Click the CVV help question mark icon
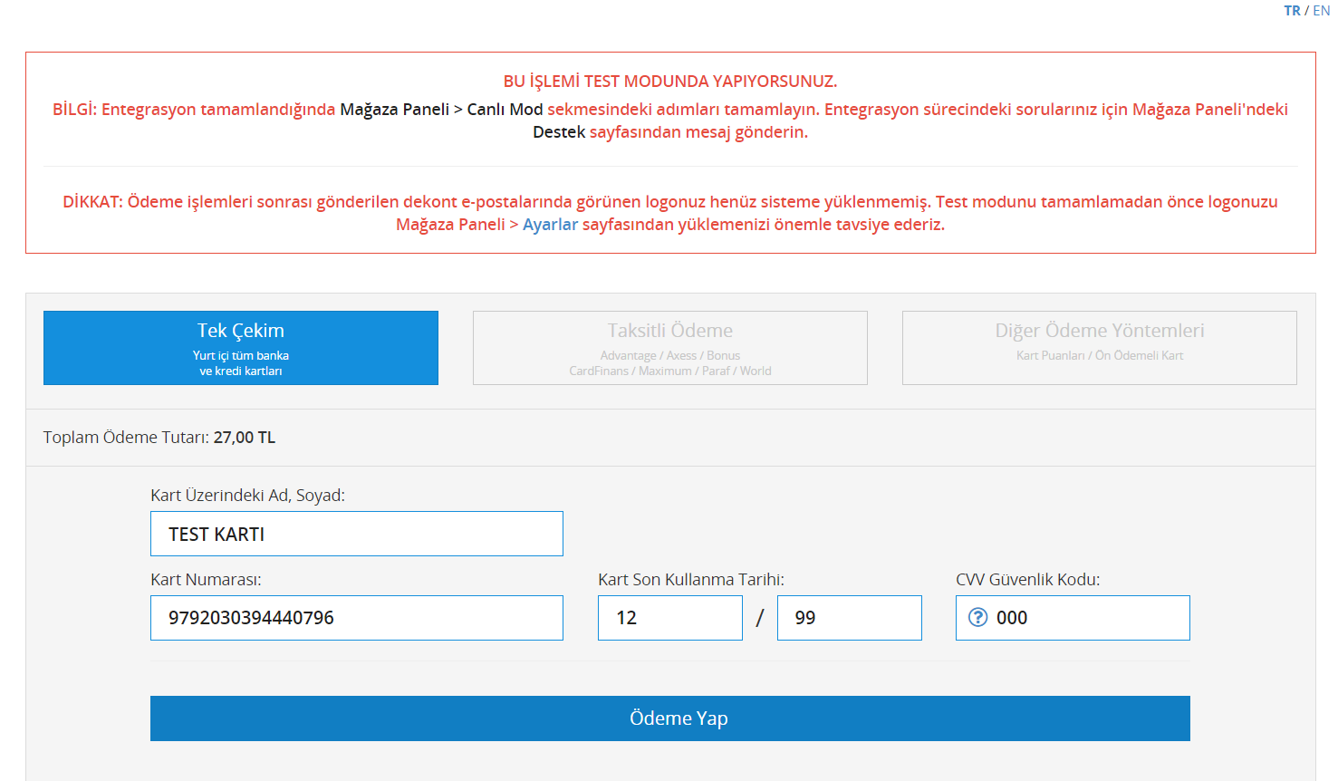This screenshot has height=781, width=1338. pyautogui.click(x=977, y=617)
